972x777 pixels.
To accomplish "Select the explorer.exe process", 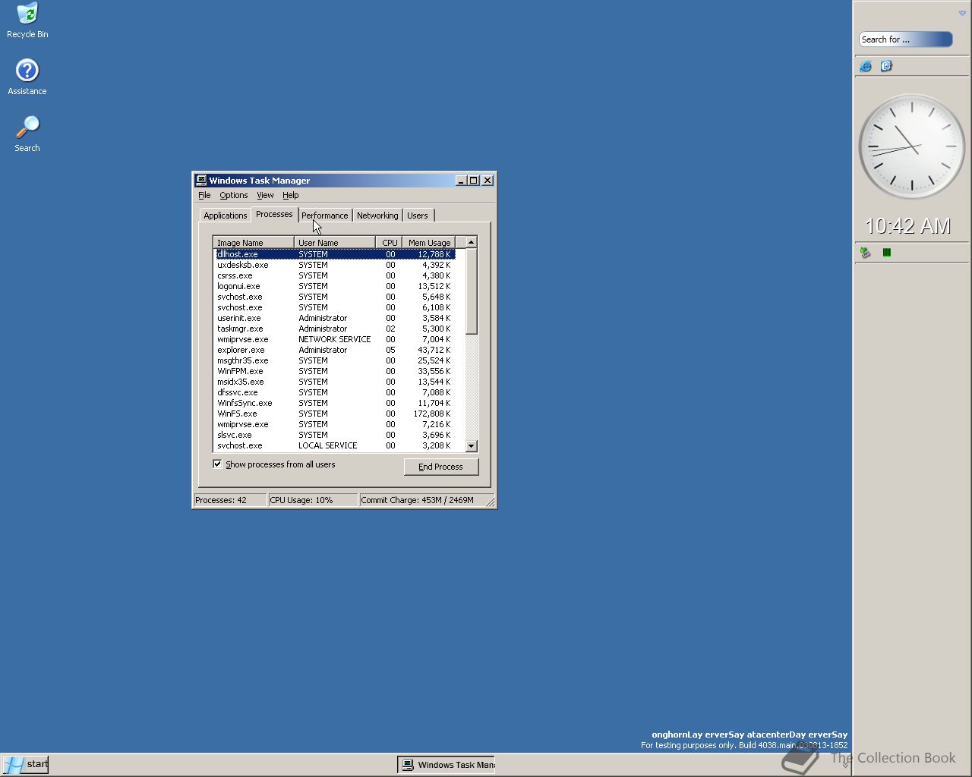I will pos(334,350).
